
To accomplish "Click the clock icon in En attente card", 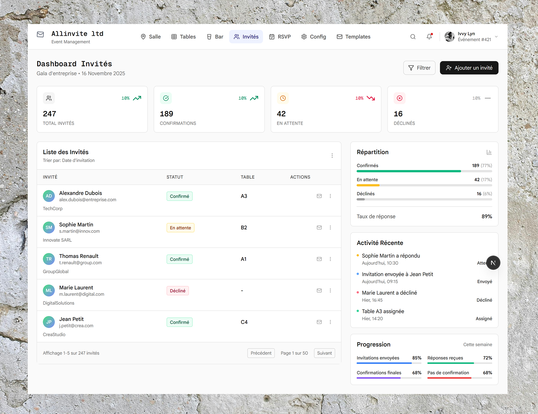I will click(x=283, y=98).
